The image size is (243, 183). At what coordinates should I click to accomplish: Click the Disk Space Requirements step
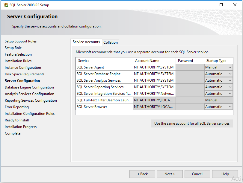(25, 74)
